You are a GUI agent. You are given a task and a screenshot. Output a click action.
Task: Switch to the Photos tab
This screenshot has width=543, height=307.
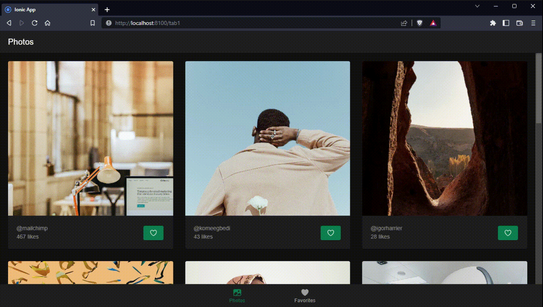tap(237, 296)
